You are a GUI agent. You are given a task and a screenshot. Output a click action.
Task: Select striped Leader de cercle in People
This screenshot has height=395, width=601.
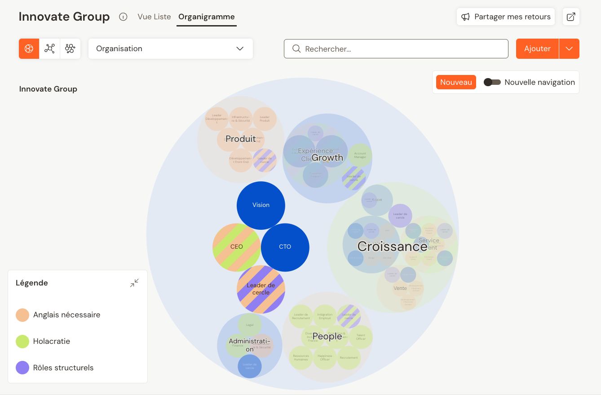[349, 316]
